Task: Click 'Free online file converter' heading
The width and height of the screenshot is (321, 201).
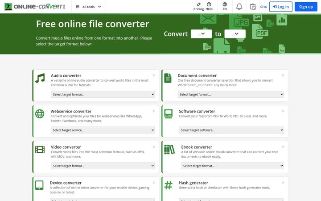Action: click(x=93, y=24)
